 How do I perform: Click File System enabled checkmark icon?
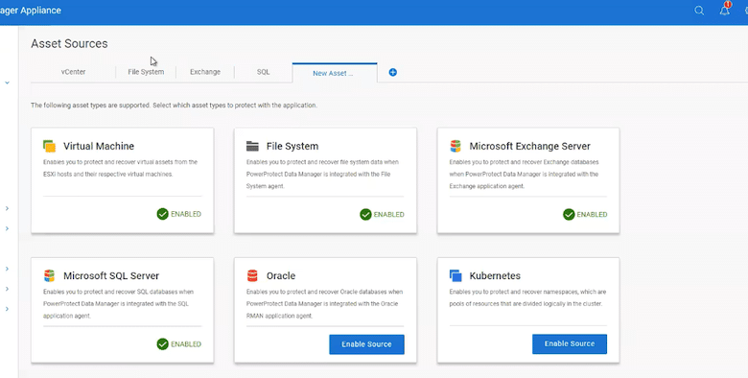coord(366,214)
